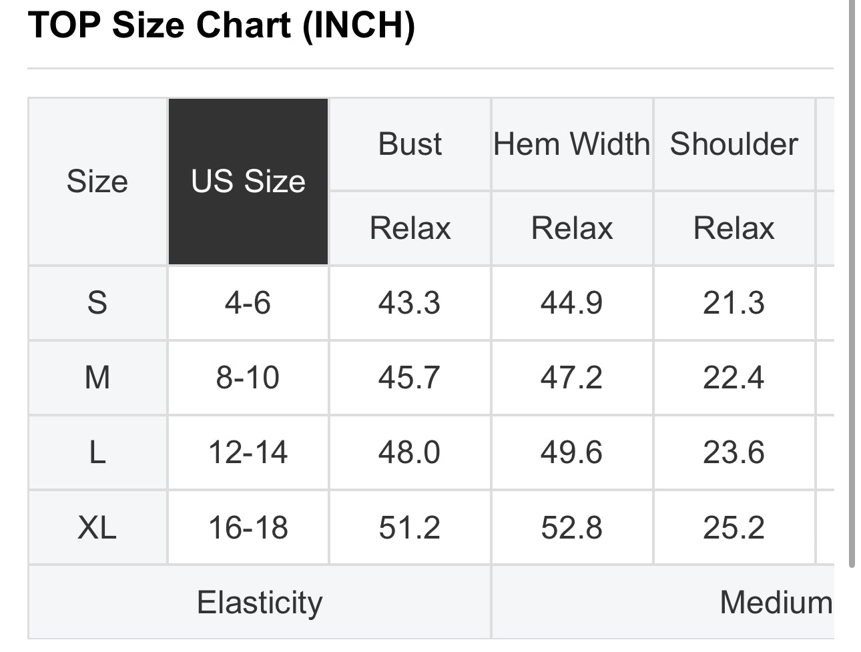The image size is (861, 652).
Task: Click the Size column header cell
Action: click(x=97, y=182)
